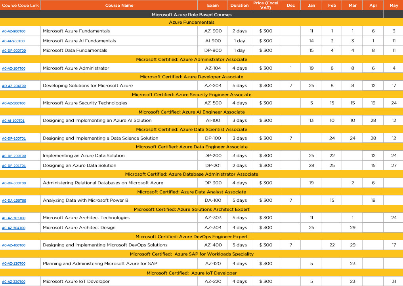Click the Course Name column header
Viewport: 403px width, 286px height.
point(119,6)
